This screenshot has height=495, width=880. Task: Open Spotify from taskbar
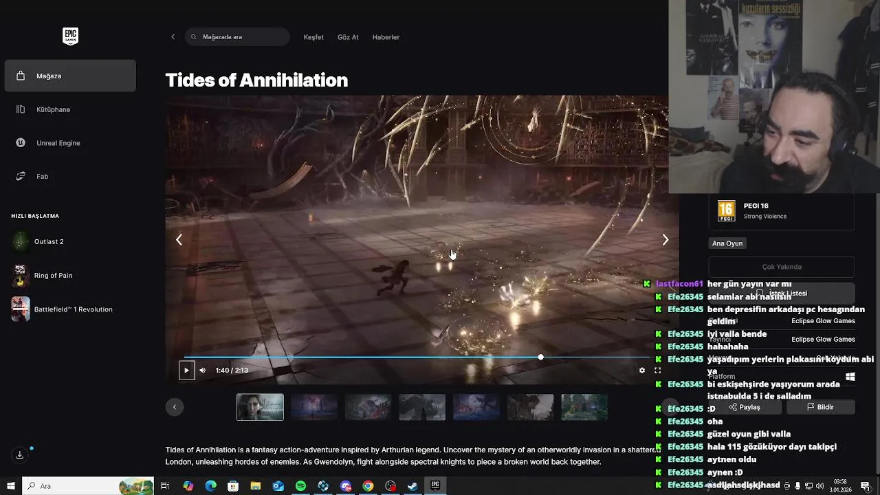(300, 486)
